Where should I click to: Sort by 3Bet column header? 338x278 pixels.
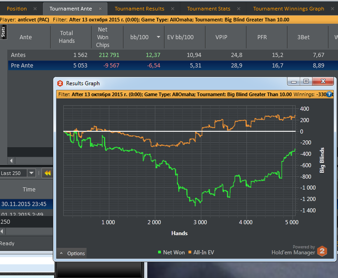pos(303,37)
